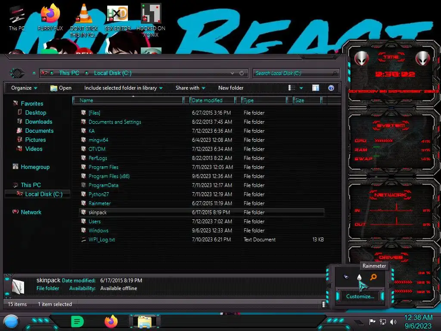Screen dimensions: 441x331
Task: Select Local Disk (C:) in the navigation pane
Action: tap(38, 194)
